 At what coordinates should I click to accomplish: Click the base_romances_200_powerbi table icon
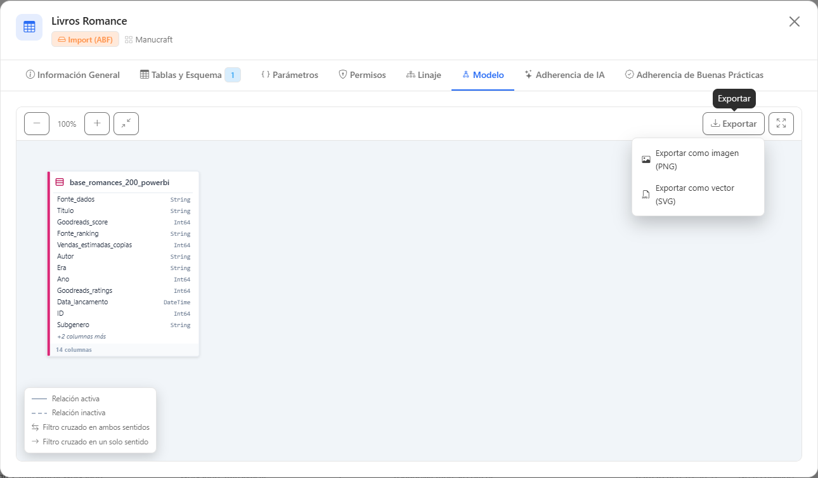60,182
